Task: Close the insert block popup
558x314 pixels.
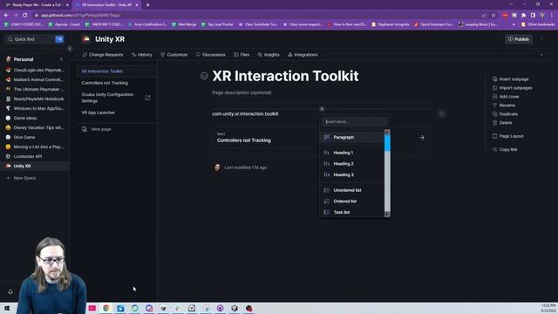Action: 322,109
